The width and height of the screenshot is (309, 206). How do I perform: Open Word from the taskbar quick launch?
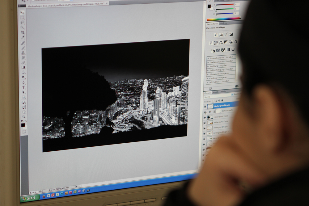pyautogui.click(x=48, y=195)
